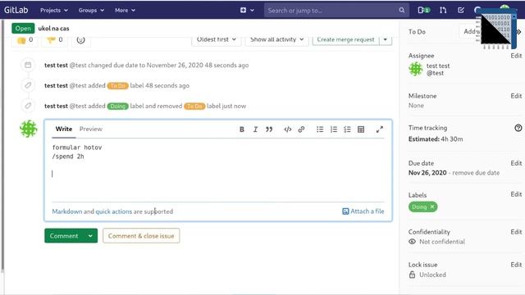Image resolution: width=525 pixels, height=295 pixels.
Task: Click the Doing label in activity feed
Action: tap(117, 106)
